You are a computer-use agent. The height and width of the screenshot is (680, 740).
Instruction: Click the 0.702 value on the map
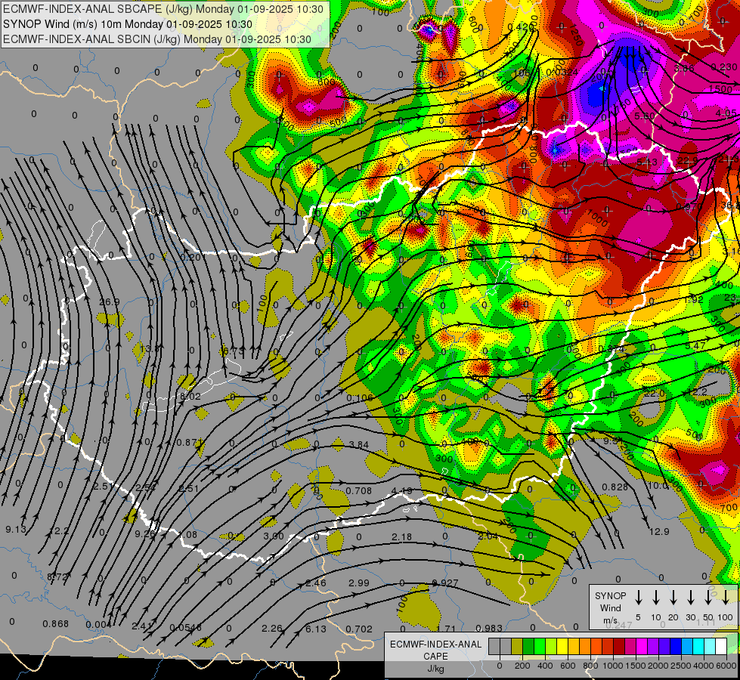tap(359, 629)
